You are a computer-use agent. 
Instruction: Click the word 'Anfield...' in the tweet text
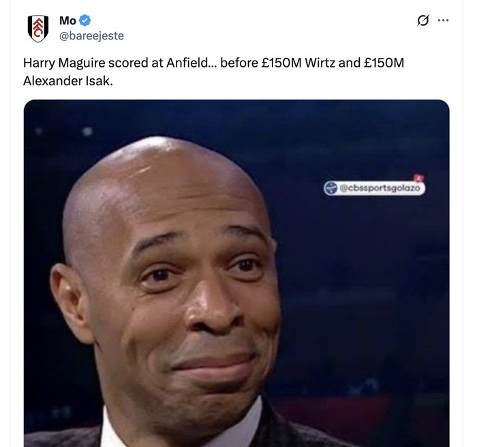click(x=191, y=63)
